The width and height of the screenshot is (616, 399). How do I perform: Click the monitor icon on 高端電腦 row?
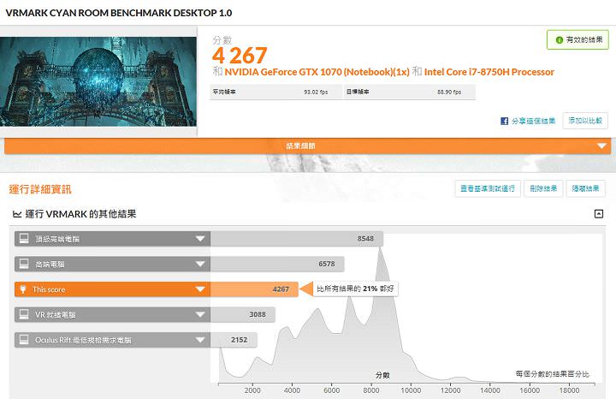(x=24, y=265)
